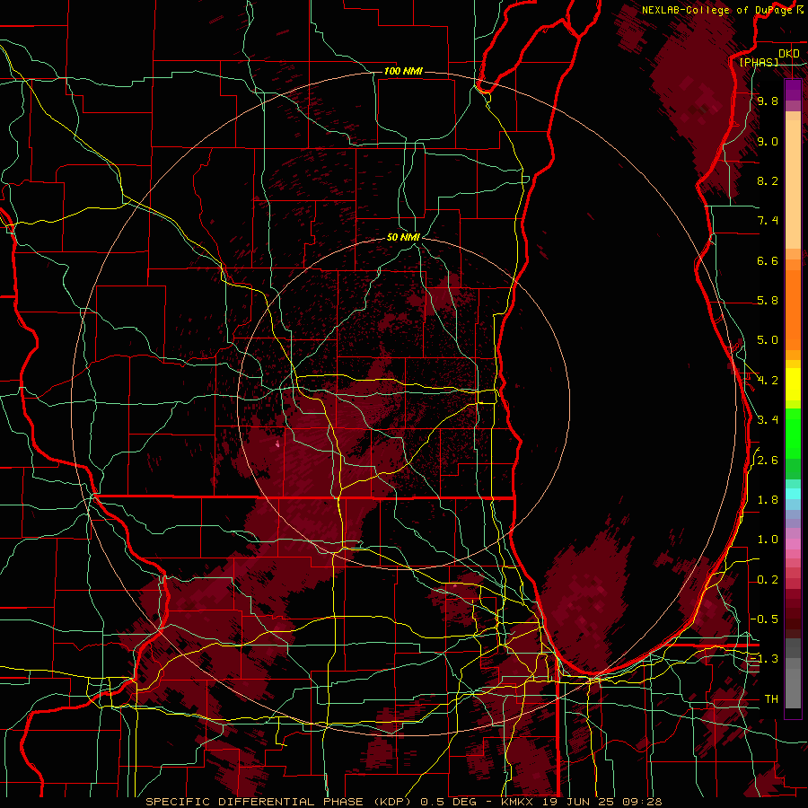
Task: Click the 50 NMI range ring label
Action: click(x=403, y=237)
